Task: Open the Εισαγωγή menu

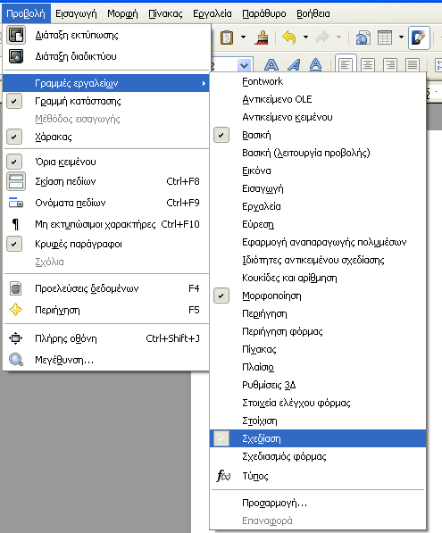Action: (x=76, y=13)
